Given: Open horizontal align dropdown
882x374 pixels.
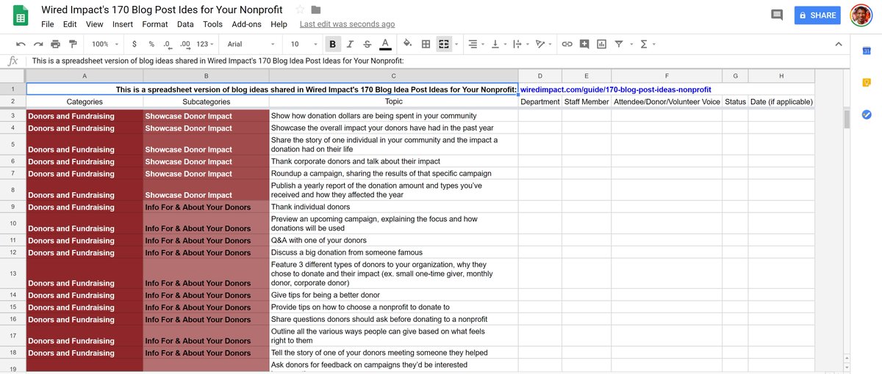Looking at the screenshot, I should tap(476, 44).
